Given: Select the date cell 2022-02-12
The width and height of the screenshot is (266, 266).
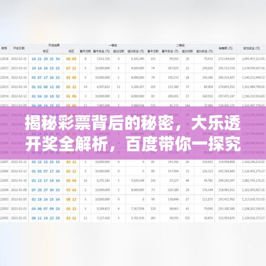Looking at the screenshot, I should click(x=19, y=96).
